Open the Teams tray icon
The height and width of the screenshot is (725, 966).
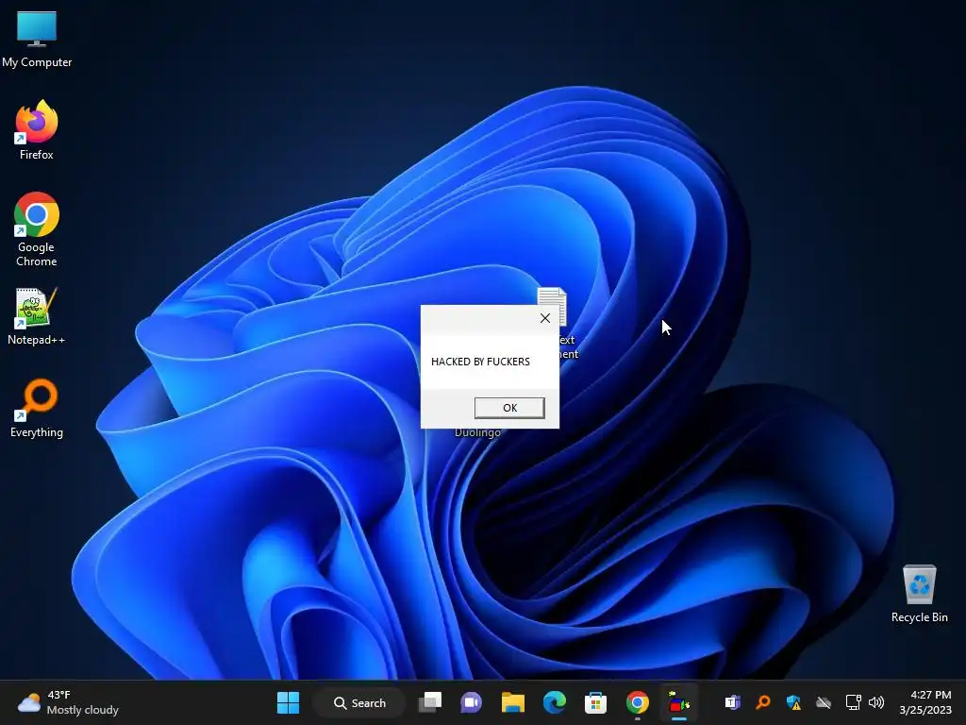pos(732,702)
